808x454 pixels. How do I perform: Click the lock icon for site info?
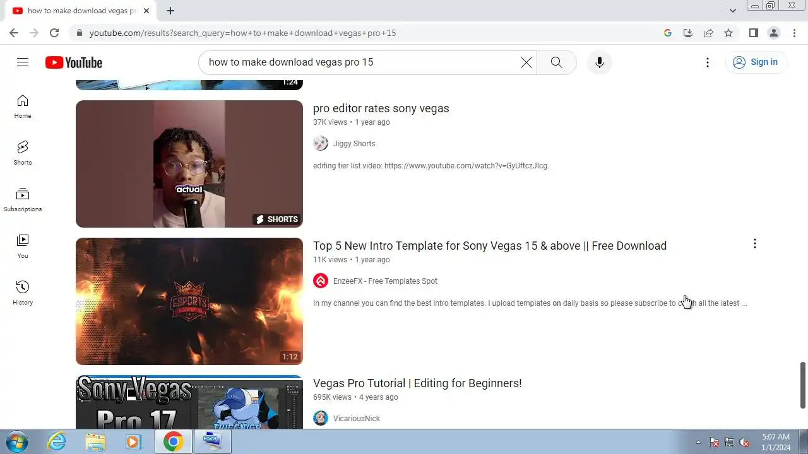[x=80, y=33]
